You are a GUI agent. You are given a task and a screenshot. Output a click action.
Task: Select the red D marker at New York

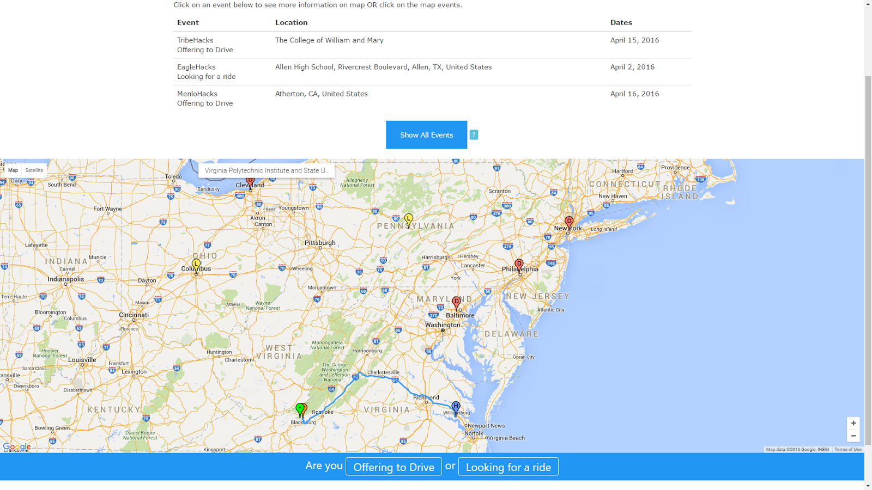(569, 223)
